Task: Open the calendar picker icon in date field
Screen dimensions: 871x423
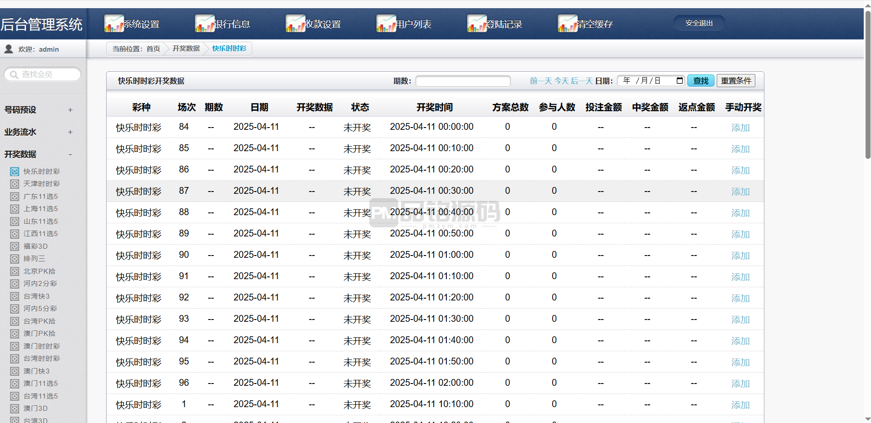Action: tap(680, 81)
